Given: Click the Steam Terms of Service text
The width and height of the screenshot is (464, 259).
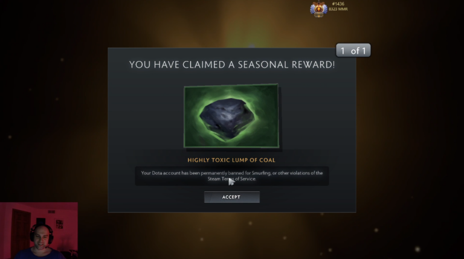Looking at the screenshot, I should (232, 179).
